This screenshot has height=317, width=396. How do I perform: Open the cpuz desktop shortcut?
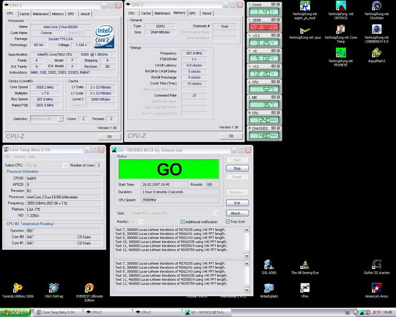305,33
